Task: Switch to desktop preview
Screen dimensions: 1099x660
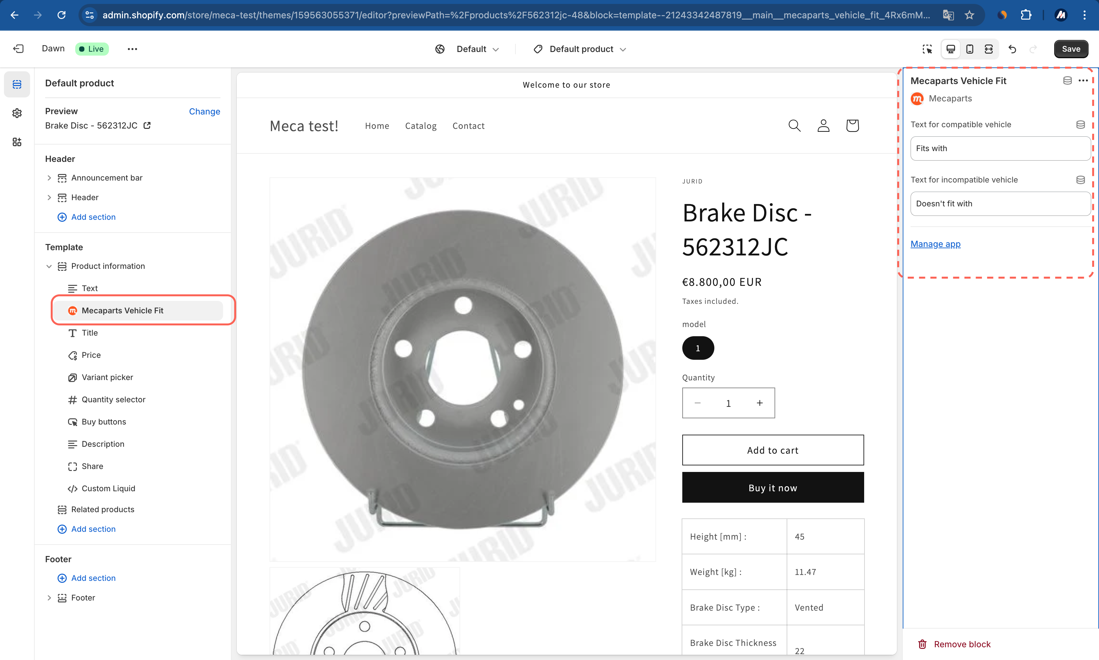Action: click(951, 49)
